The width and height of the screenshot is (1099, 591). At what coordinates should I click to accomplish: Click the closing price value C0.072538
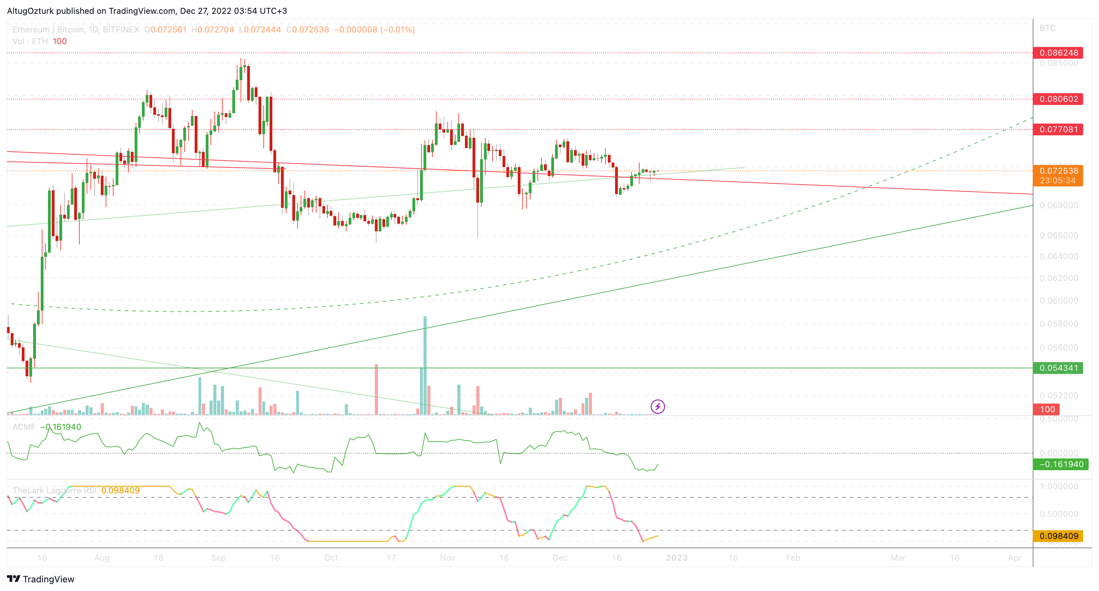308,29
